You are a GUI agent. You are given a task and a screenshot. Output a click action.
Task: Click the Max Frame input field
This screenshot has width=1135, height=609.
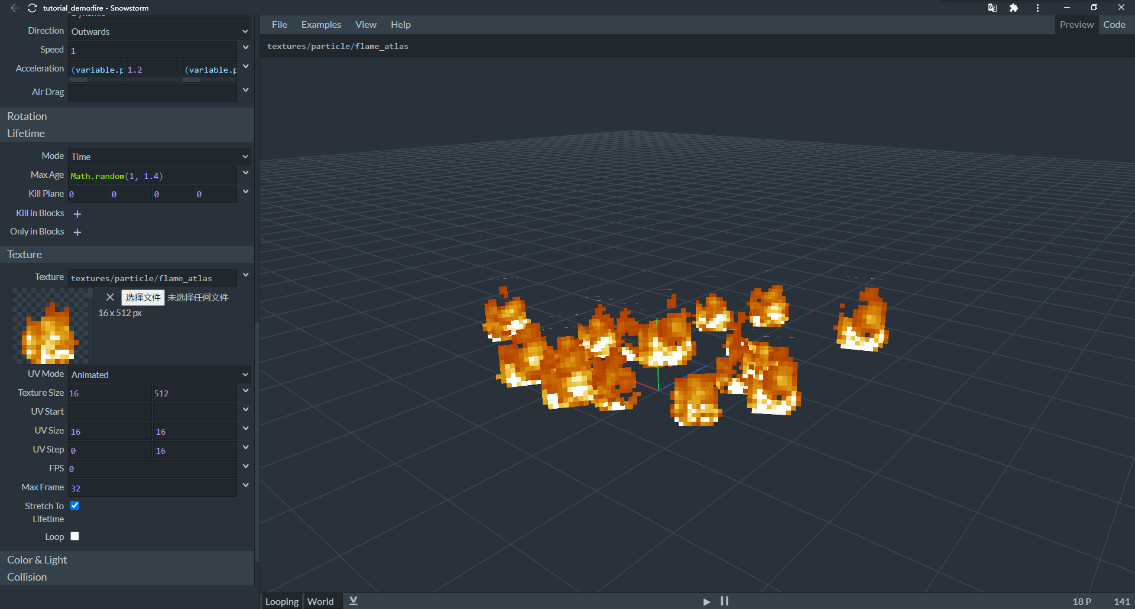[x=153, y=488]
